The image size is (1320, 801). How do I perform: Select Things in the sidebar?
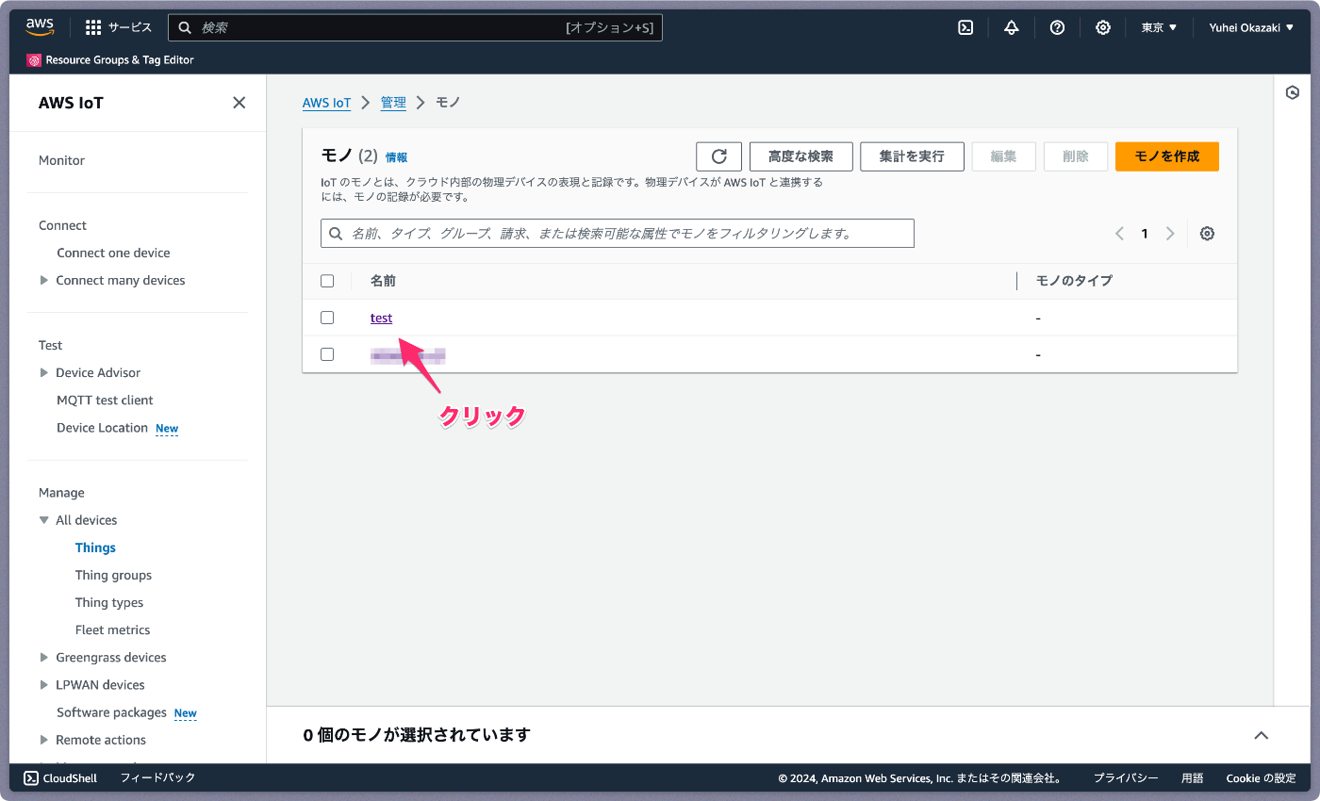click(95, 548)
